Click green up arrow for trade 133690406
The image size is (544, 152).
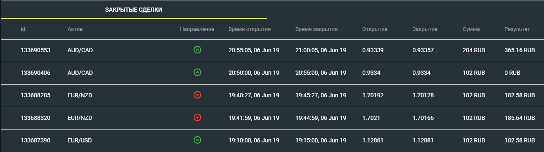tap(197, 73)
